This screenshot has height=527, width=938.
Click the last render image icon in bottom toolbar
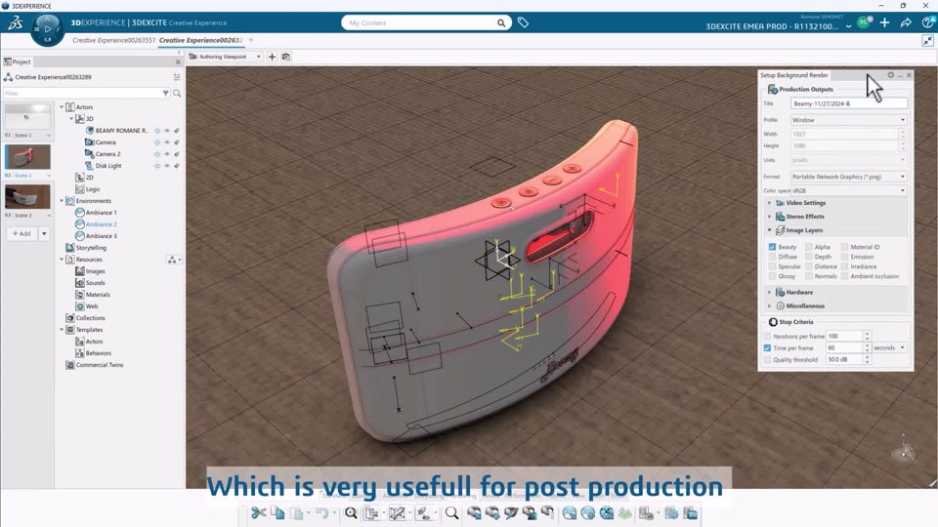click(691, 513)
